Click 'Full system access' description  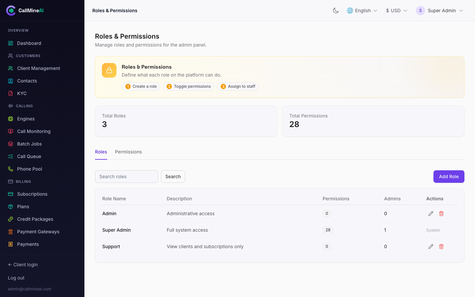tap(187, 230)
